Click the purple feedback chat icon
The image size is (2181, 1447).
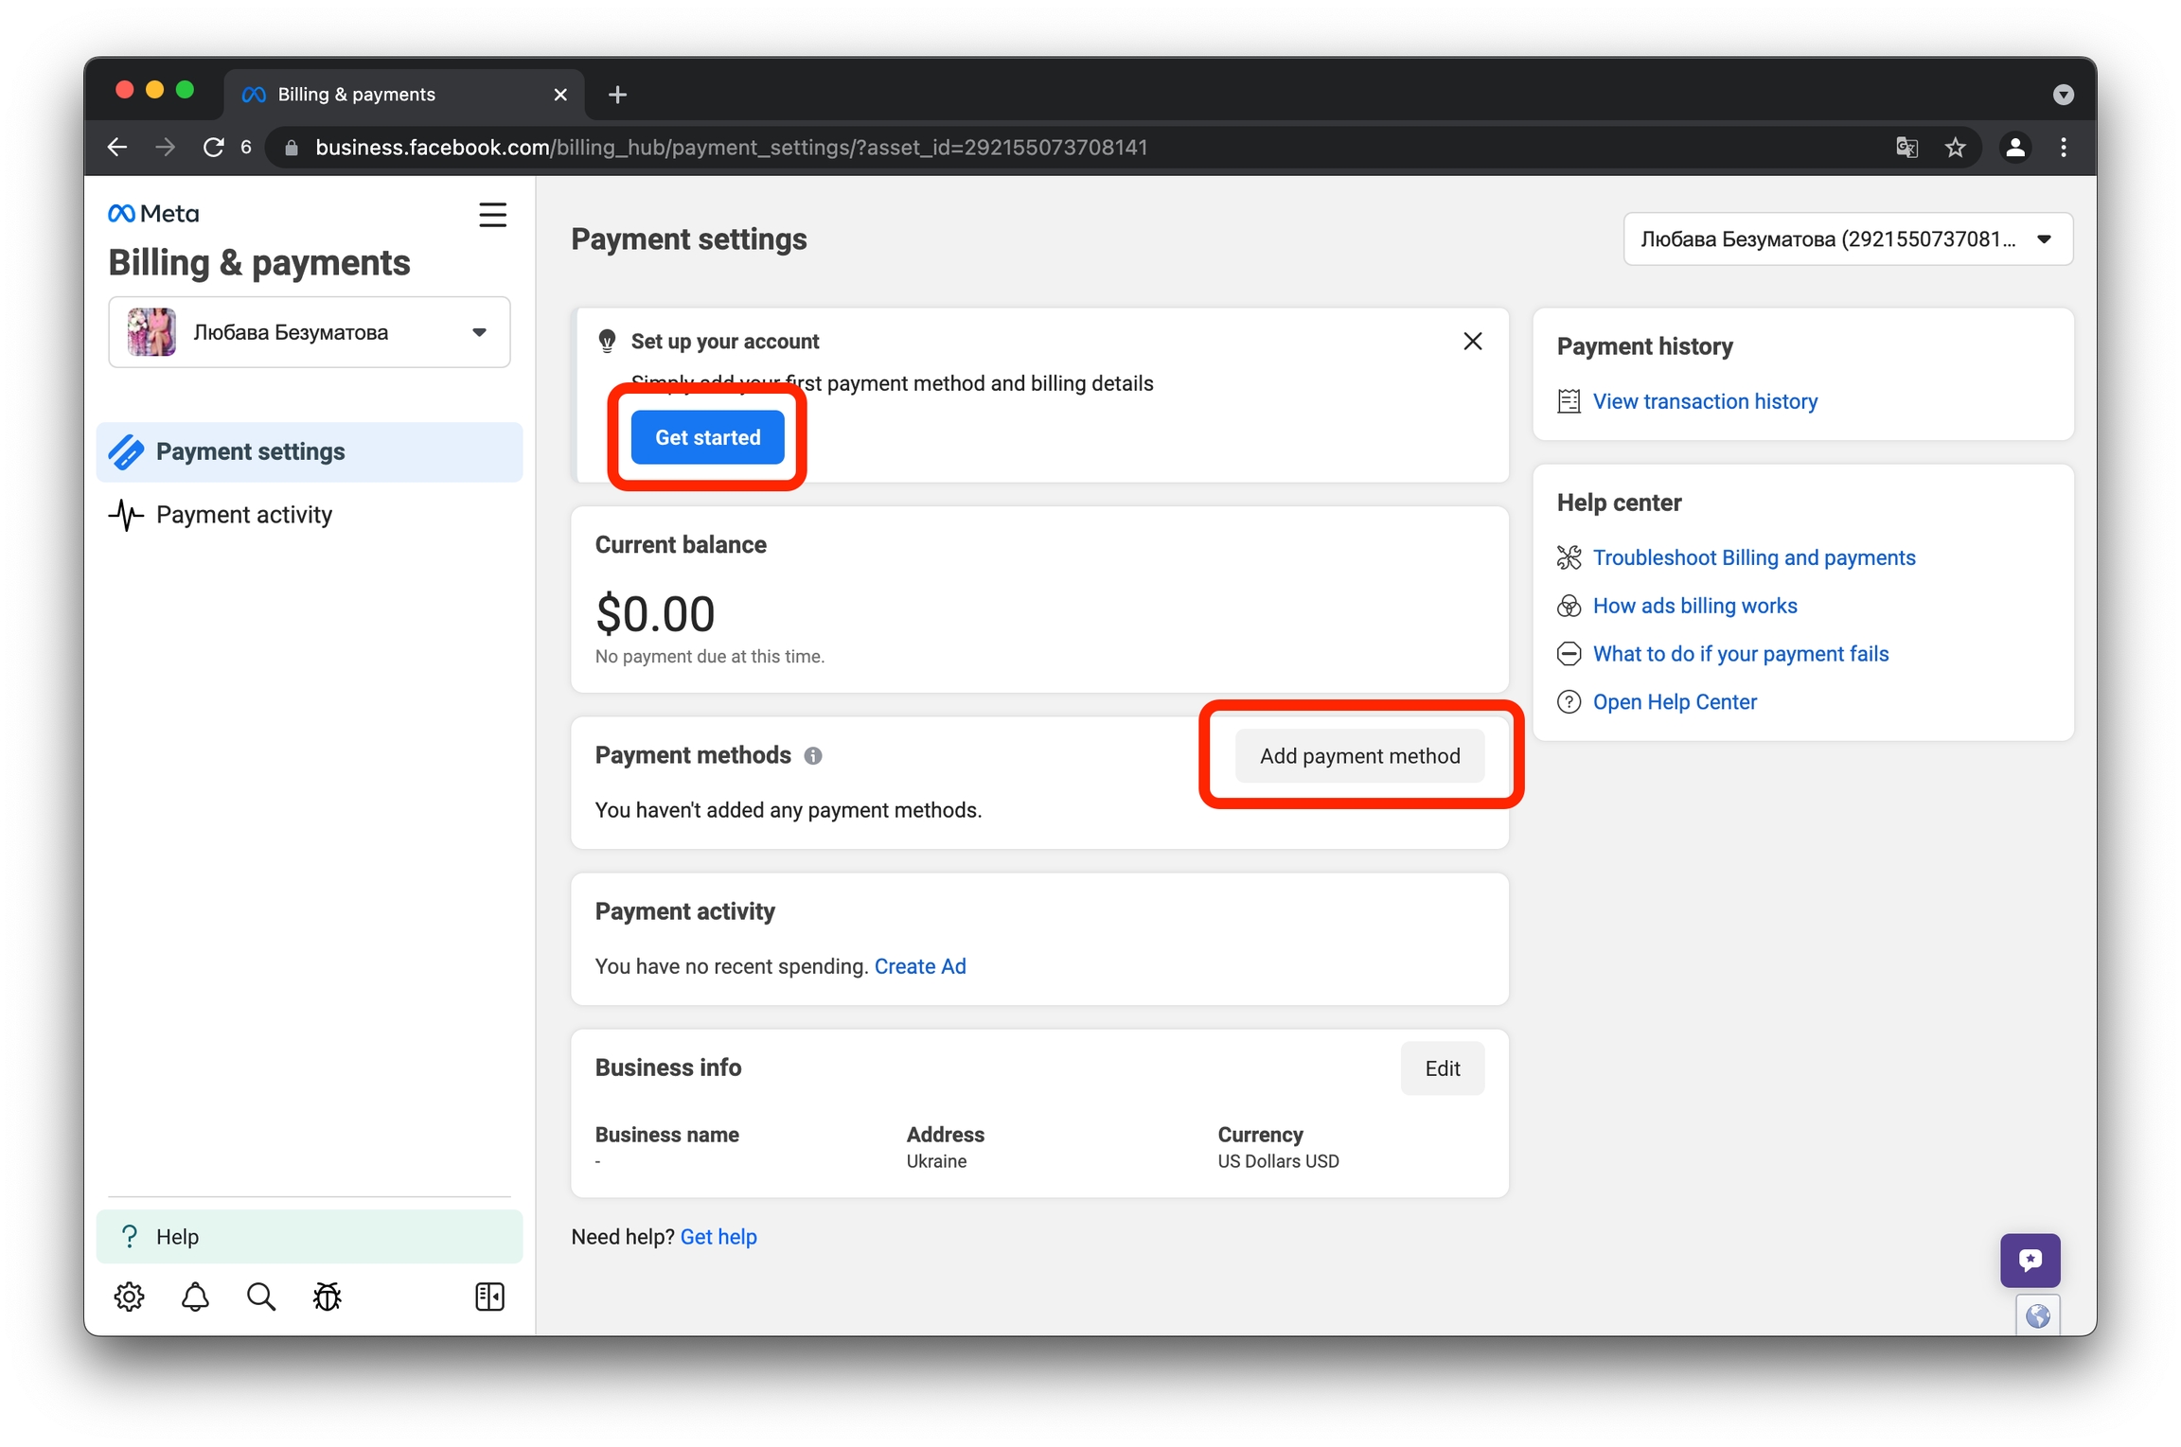point(2030,1260)
